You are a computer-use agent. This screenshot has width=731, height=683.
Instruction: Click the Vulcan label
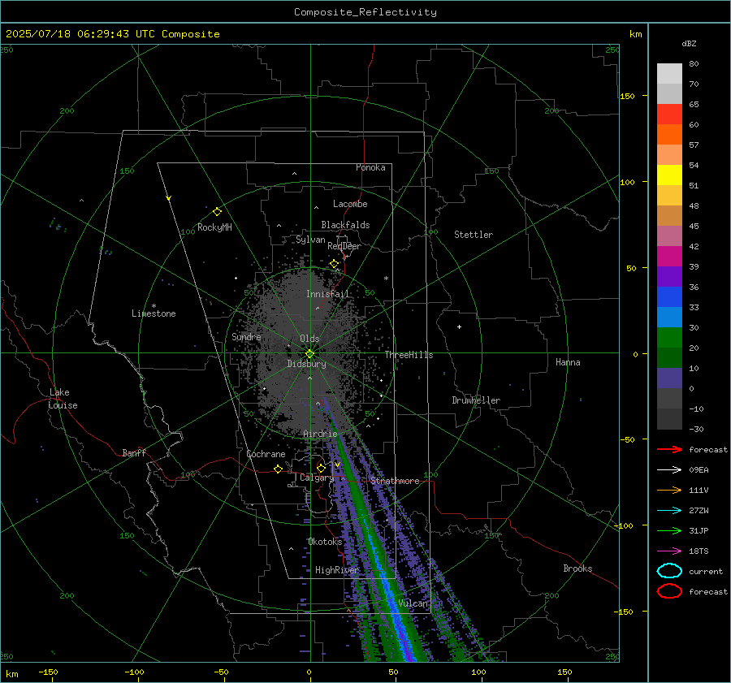click(x=413, y=603)
